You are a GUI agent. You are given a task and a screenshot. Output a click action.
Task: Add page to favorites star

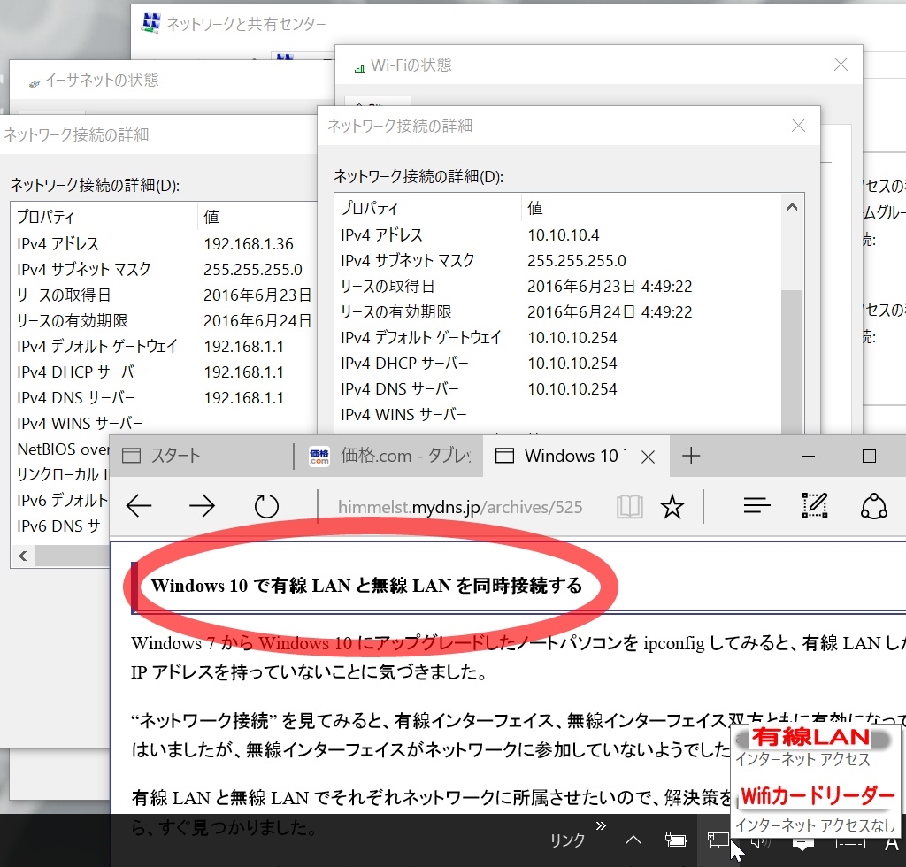coord(672,507)
